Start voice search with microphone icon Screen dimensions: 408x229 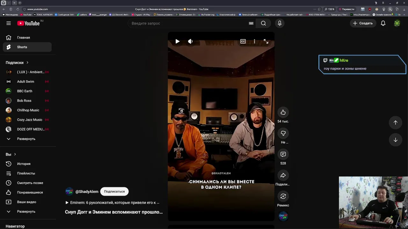coord(280,23)
